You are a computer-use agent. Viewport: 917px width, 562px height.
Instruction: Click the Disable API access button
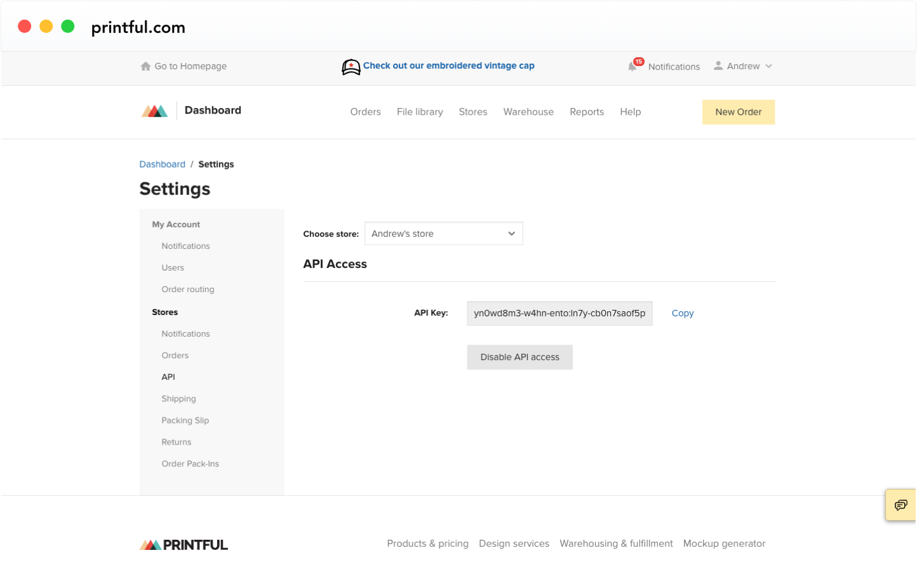click(520, 357)
